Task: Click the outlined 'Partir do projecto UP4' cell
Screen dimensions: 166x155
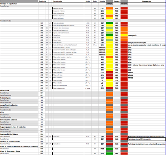Action: tap(147, 139)
